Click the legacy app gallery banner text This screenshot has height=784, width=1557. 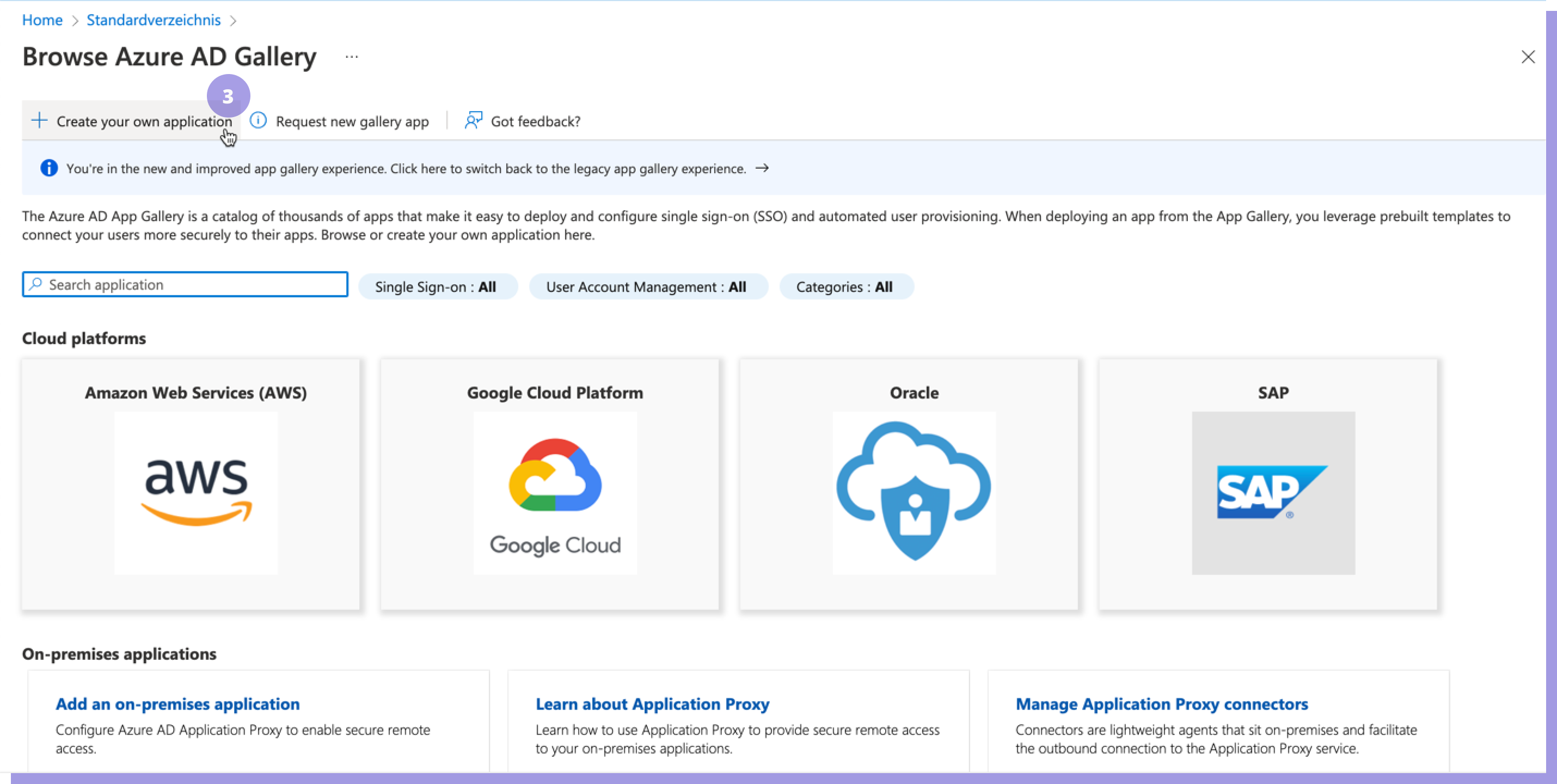406,169
